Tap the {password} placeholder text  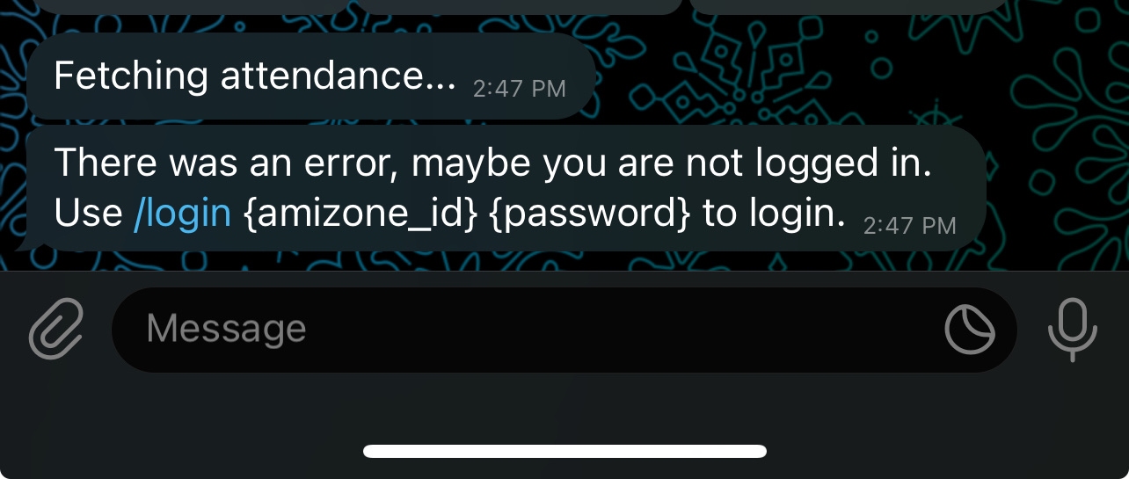[588, 214]
